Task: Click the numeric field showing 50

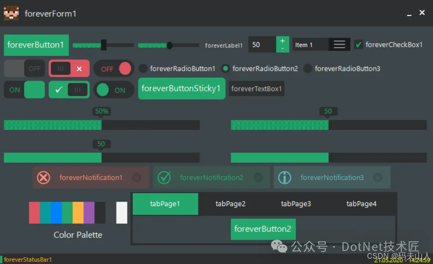Action: coord(262,44)
